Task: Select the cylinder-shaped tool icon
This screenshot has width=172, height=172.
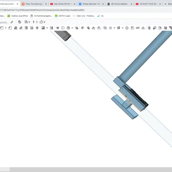Action: click(x=37, y=28)
